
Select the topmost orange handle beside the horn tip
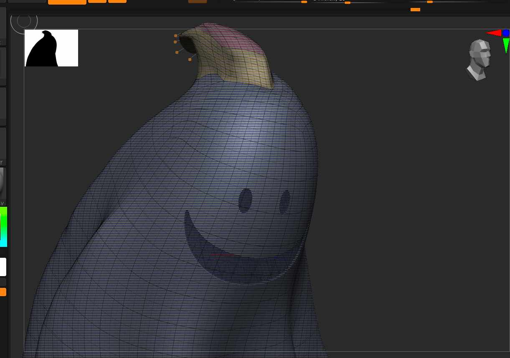175,36
